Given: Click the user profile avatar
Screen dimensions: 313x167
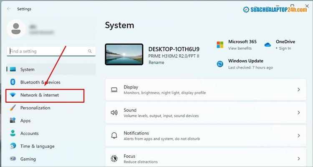Looking at the screenshot, I should click(x=16, y=28).
